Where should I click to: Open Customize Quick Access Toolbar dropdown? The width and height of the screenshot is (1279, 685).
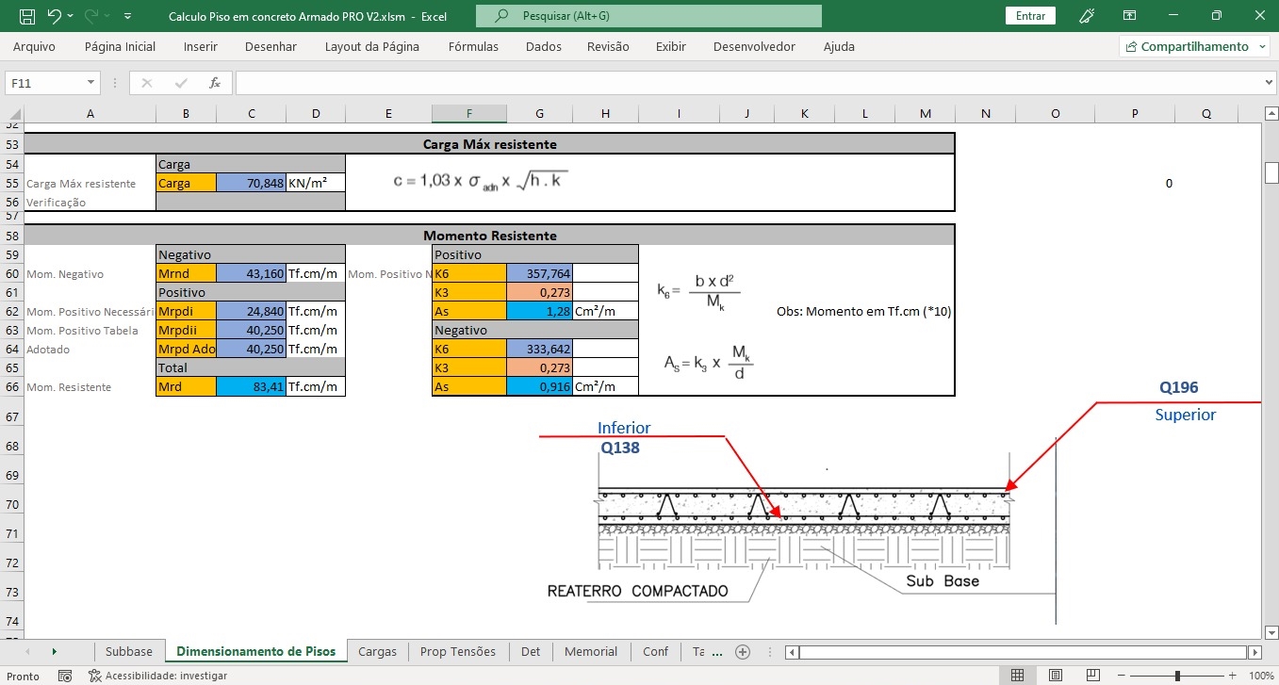pyautogui.click(x=127, y=16)
